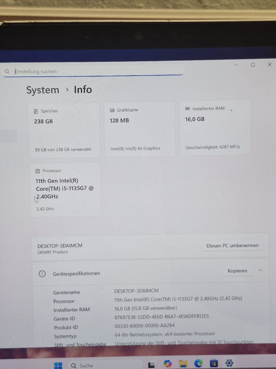Click the Speicher card icon
The width and height of the screenshot is (276, 369).
(36, 111)
